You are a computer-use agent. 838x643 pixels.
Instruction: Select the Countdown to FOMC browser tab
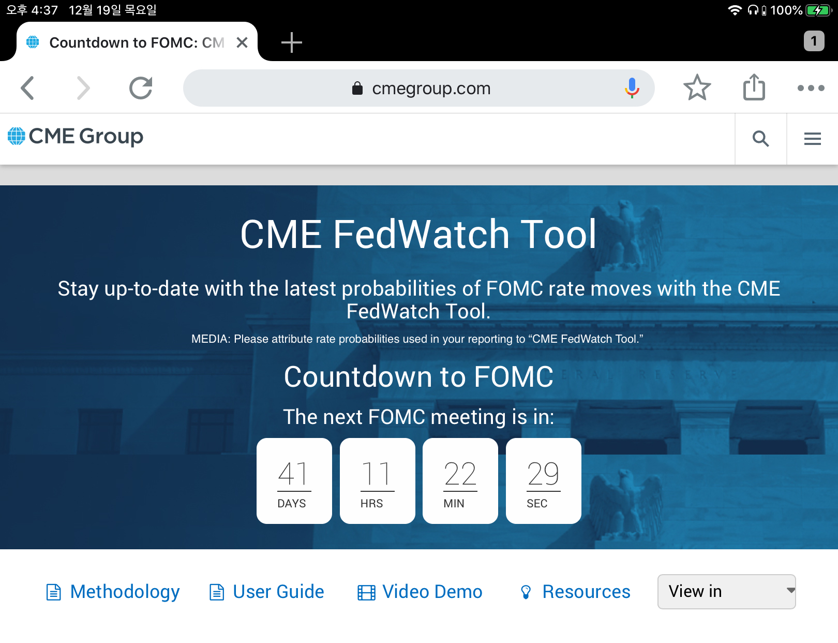137,42
